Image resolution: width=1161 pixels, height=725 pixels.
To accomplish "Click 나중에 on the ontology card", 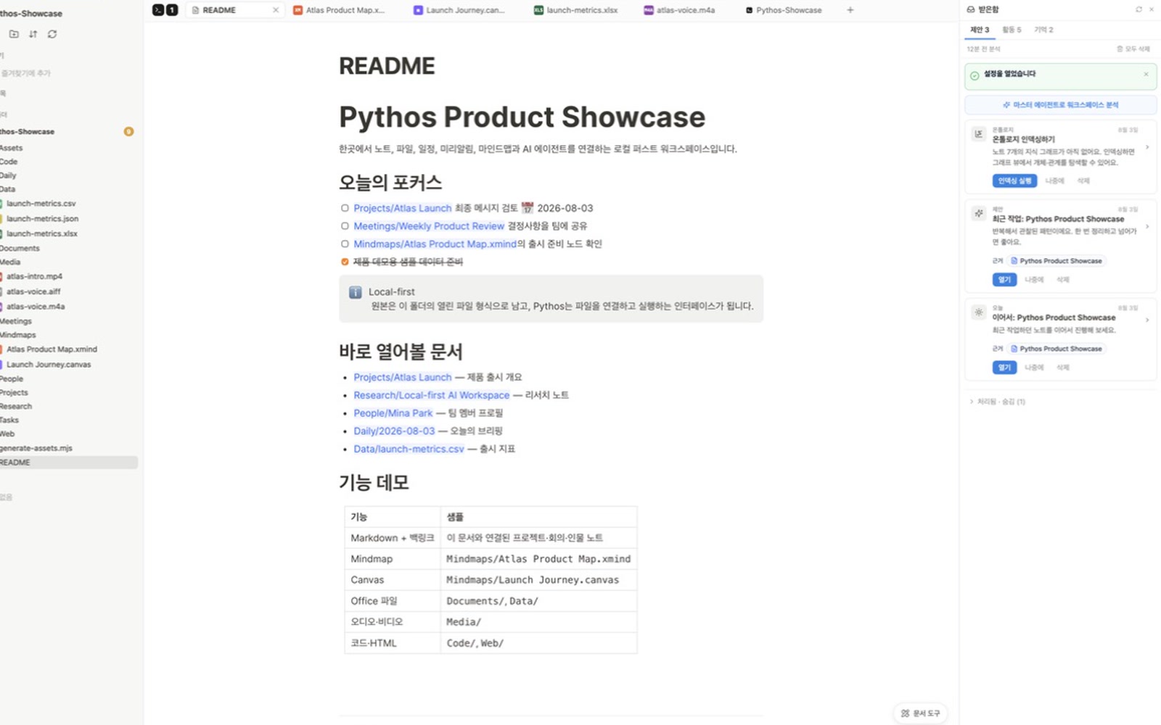I will pyautogui.click(x=1054, y=181).
